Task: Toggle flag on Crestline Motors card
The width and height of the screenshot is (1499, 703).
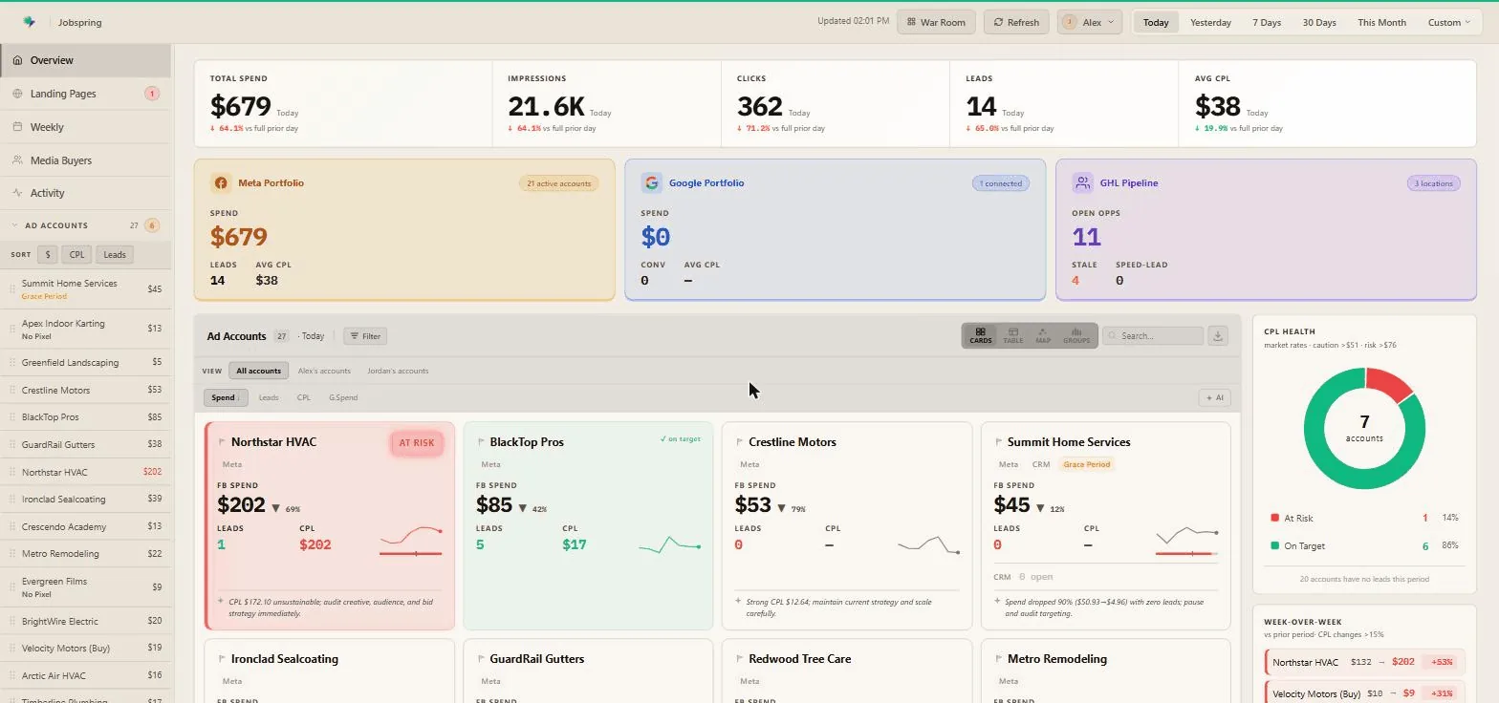Action: [740, 442]
